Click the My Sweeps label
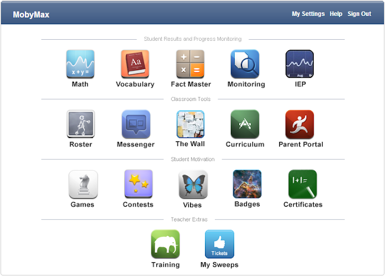Image resolution: width=385 pixels, height=276 pixels. coord(219,265)
